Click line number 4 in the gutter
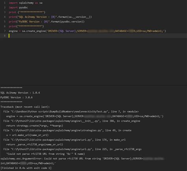The height and width of the screenshot is (171, 187). point(5,17)
